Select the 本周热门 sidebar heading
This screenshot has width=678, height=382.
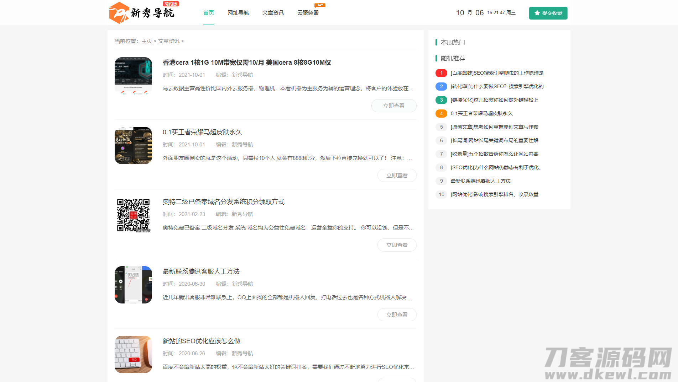pos(453,43)
